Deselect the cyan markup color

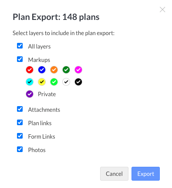pyautogui.click(x=30, y=82)
